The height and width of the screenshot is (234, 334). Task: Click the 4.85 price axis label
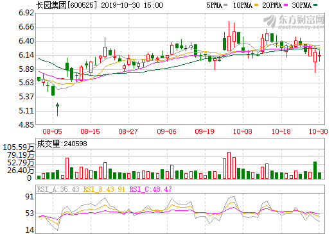coord(26,124)
